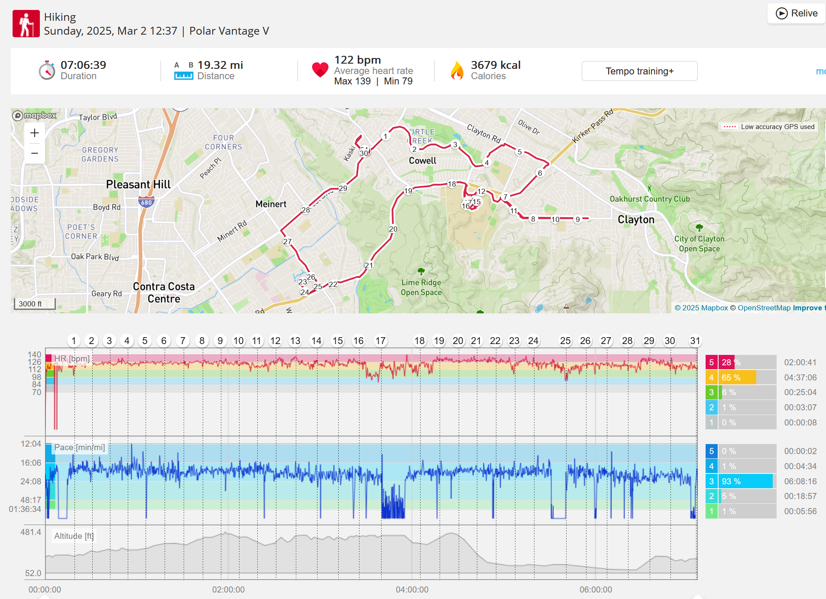Viewport: 826px width, 599px height.
Task: Click heart rate zone 4 orange bar
Action: click(x=737, y=377)
